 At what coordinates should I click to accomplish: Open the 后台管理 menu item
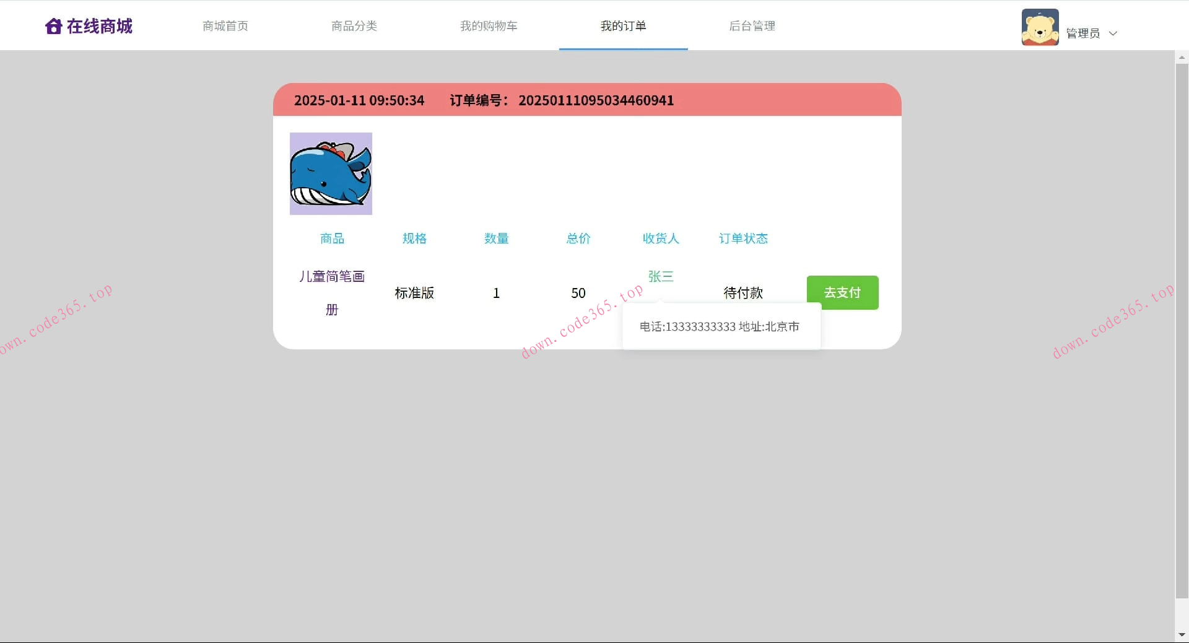tap(751, 26)
